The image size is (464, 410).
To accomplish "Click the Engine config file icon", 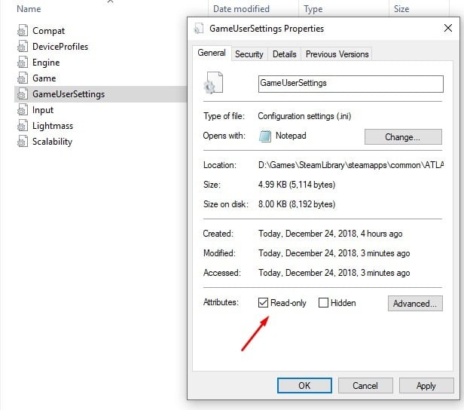I will click(x=21, y=63).
